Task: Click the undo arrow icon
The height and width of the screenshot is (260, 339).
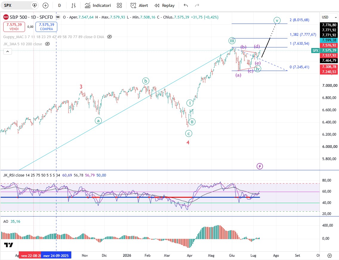Action: click(x=186, y=5)
